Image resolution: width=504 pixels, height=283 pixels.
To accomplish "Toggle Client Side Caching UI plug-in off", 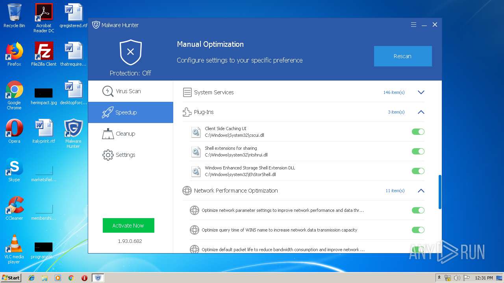I will point(418,132).
